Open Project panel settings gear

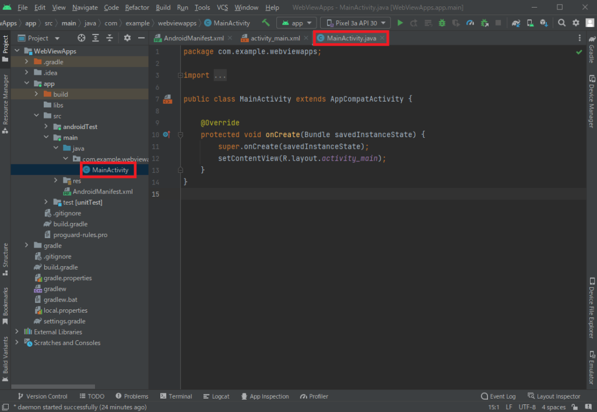click(x=127, y=37)
